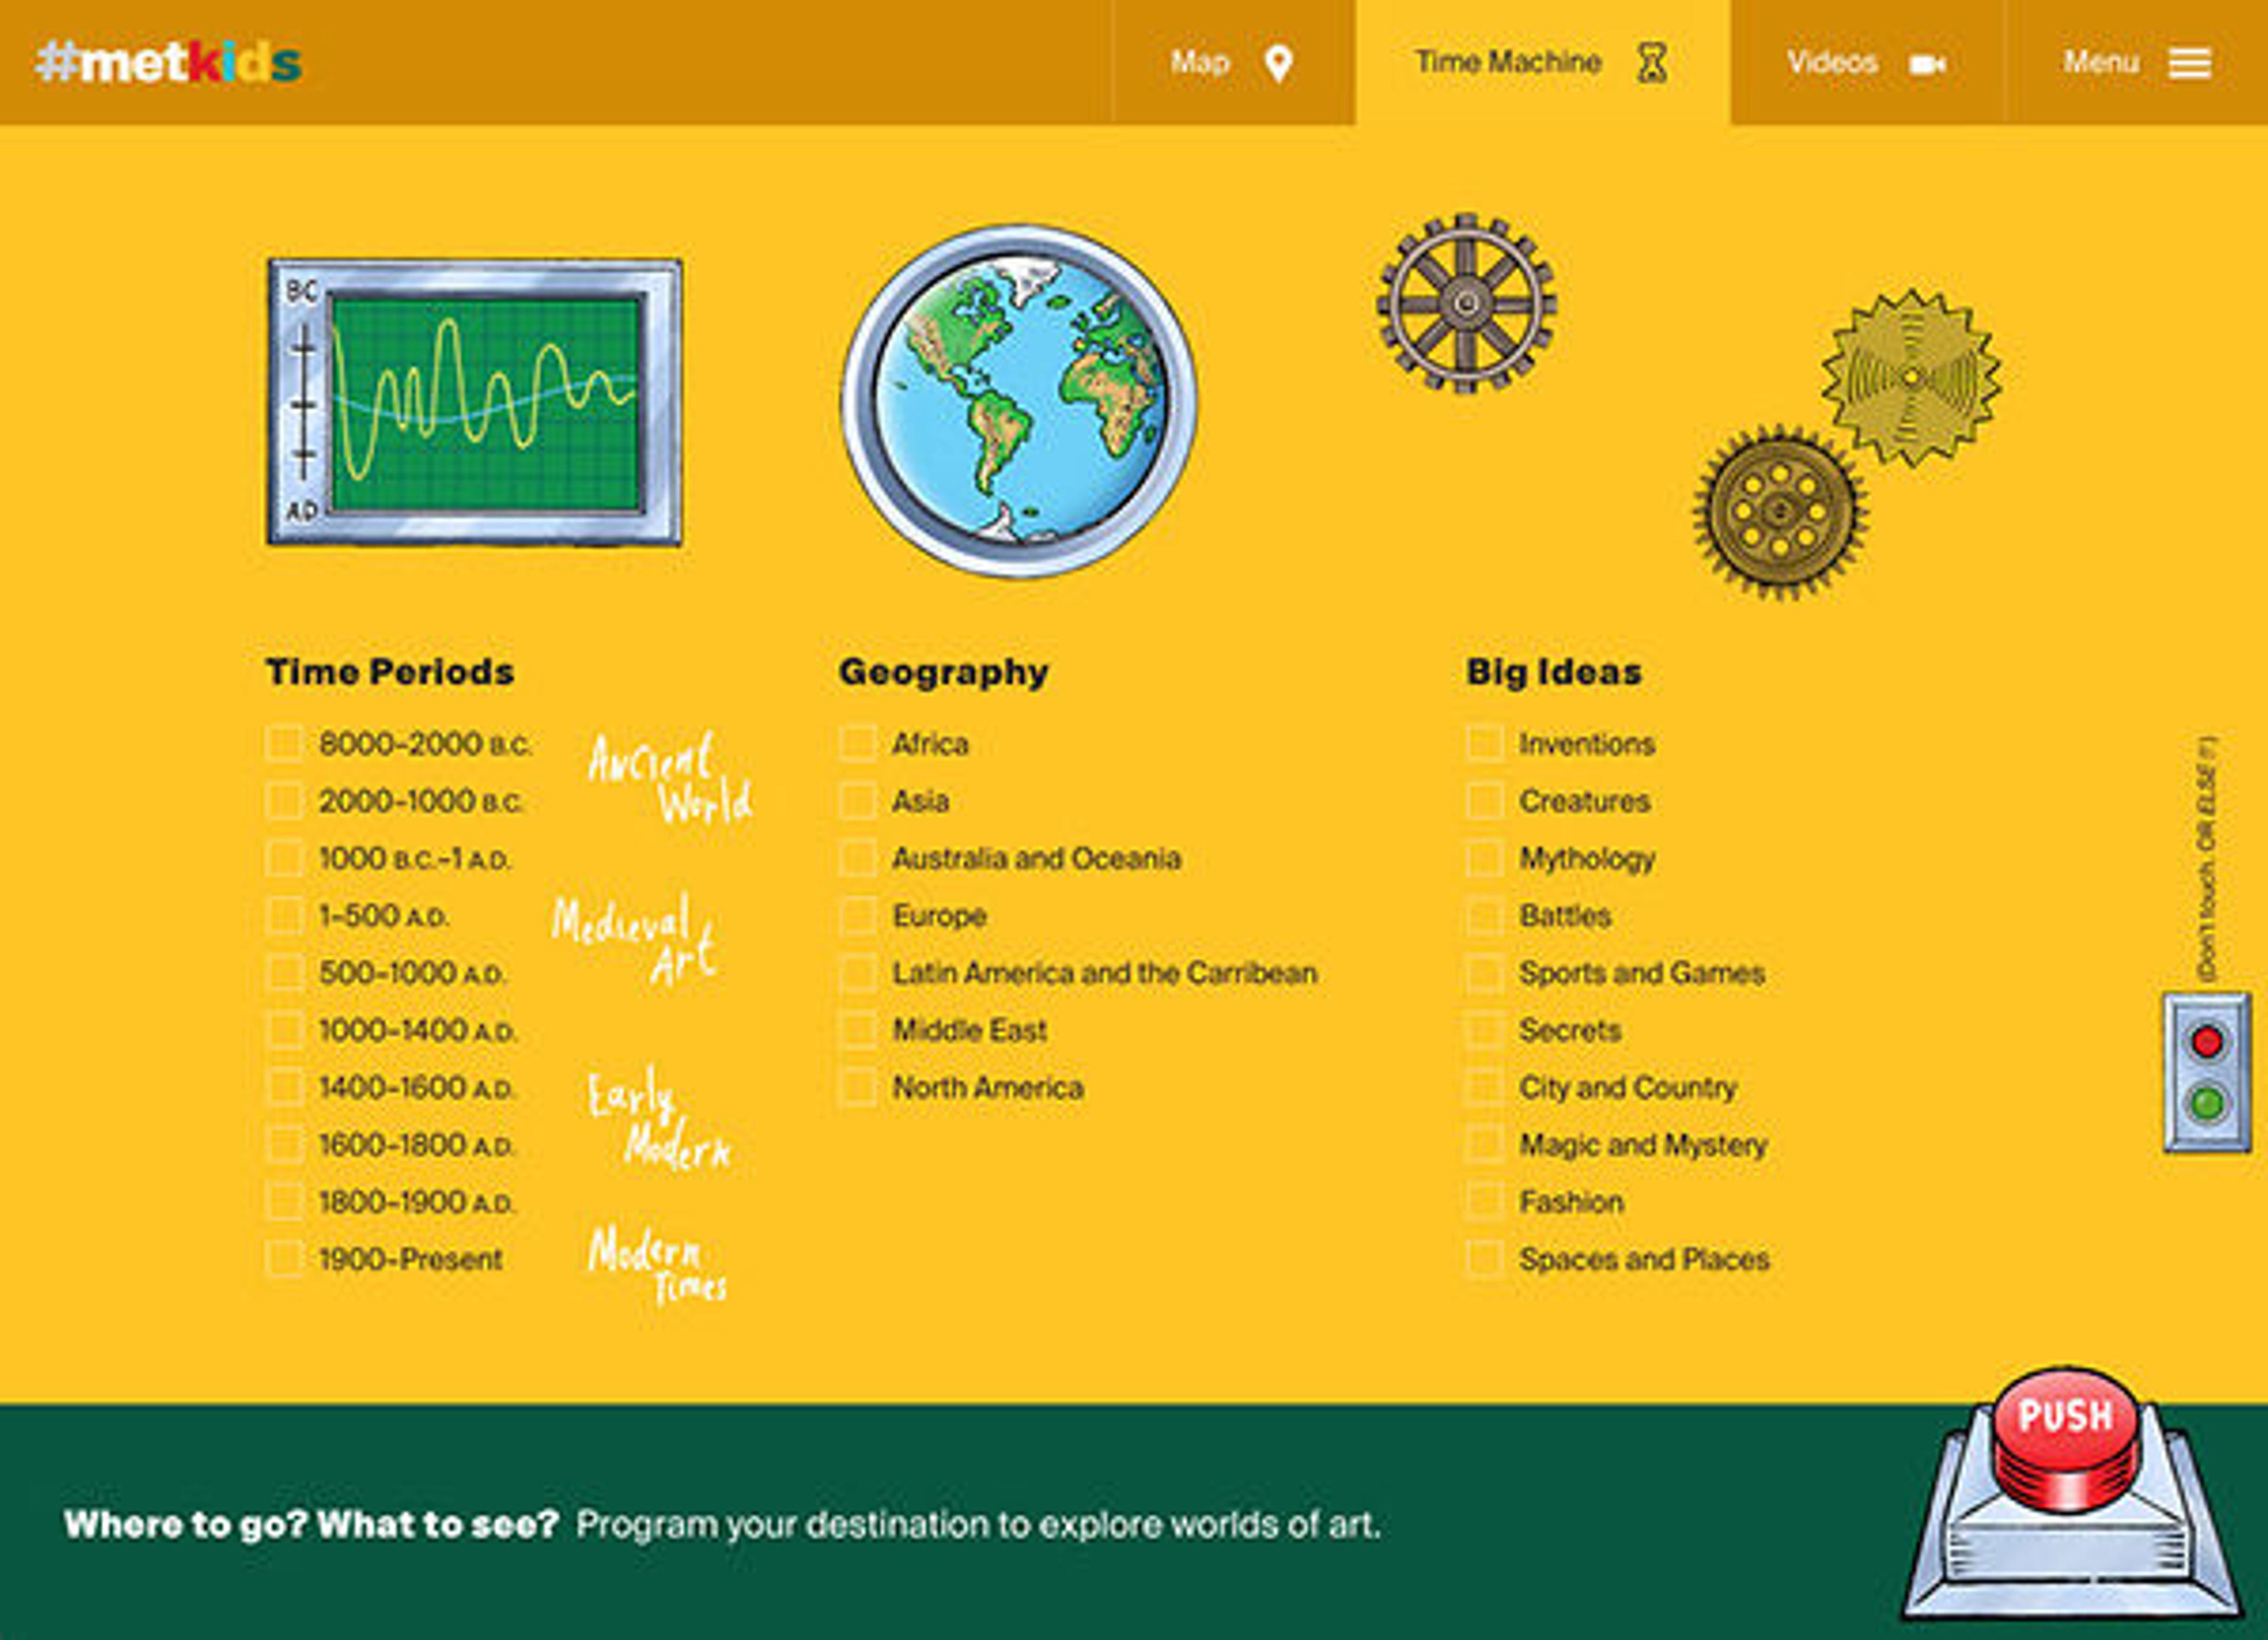
Task: Click the green oscilloscope time monitor
Action: (476, 403)
